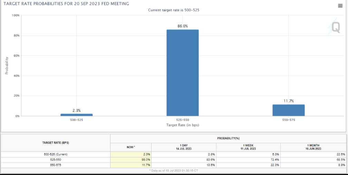Click the 86.0% bar for 525-550
This screenshot has height=175, width=348.
click(183, 73)
